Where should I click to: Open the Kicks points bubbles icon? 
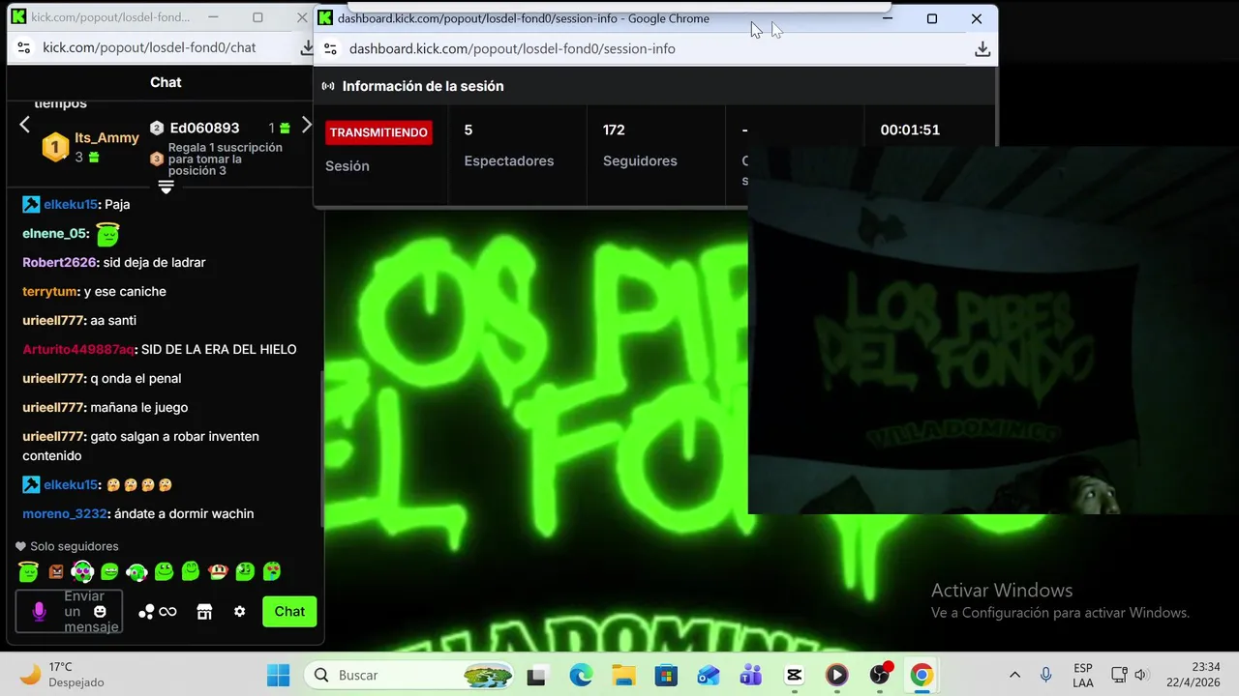[x=146, y=612]
